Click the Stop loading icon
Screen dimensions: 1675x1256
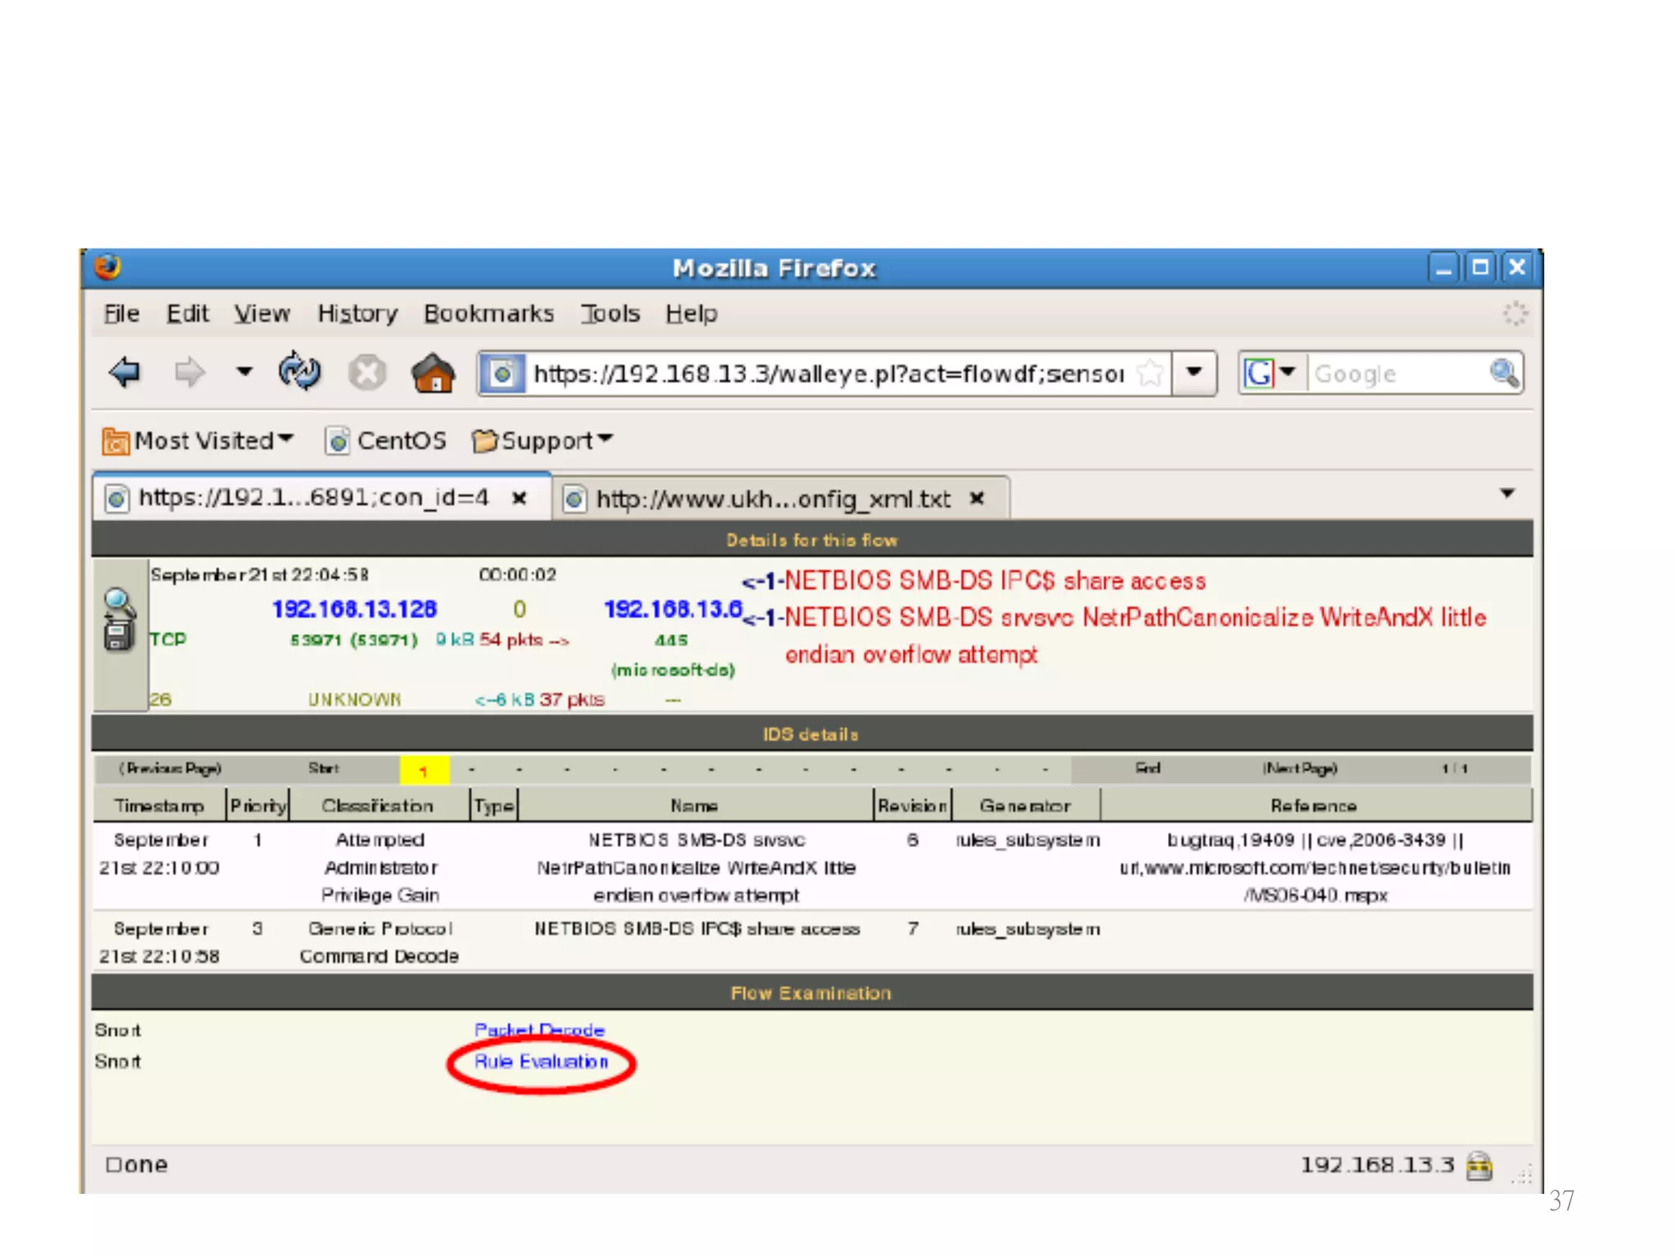(367, 373)
